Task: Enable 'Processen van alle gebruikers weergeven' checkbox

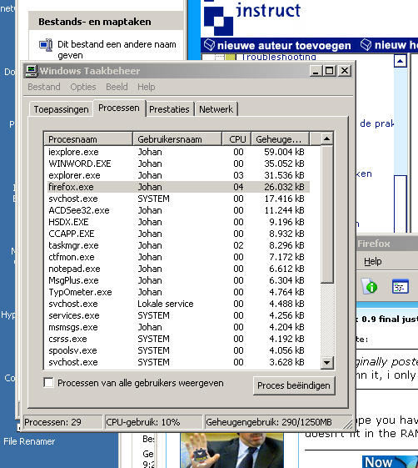Action: [x=48, y=383]
